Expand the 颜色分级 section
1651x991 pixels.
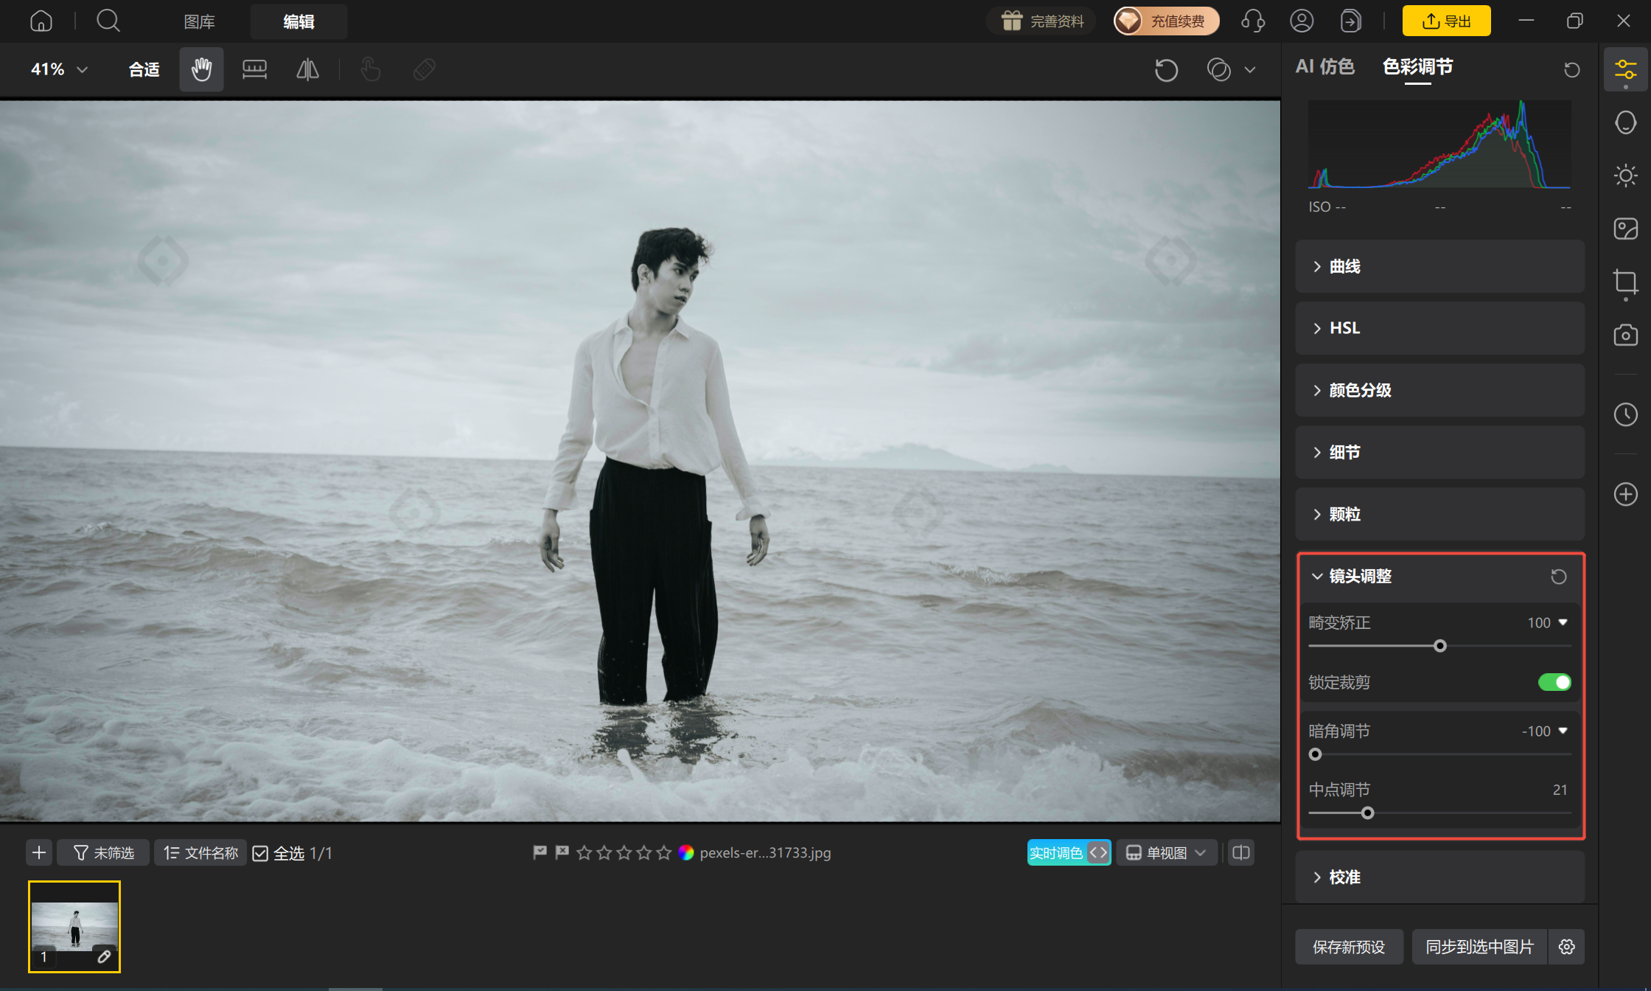pos(1439,390)
